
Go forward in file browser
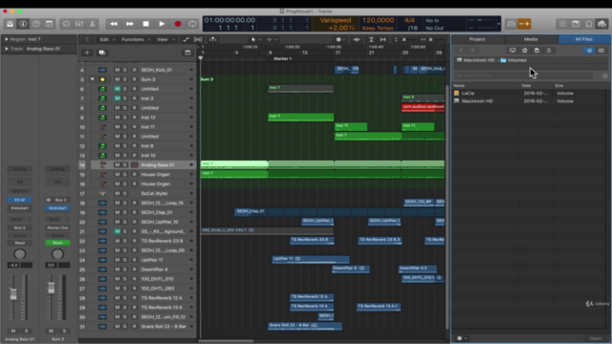pyautogui.click(x=472, y=51)
